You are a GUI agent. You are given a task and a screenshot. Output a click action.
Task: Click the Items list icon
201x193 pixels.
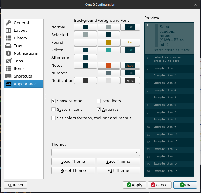click(9, 68)
